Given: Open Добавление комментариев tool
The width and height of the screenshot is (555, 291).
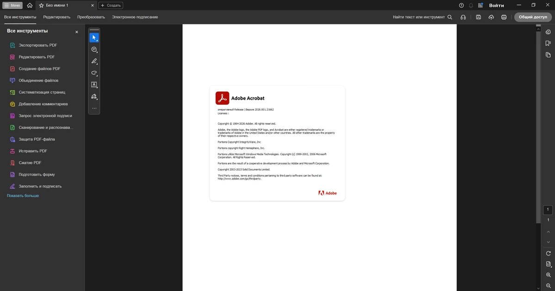Looking at the screenshot, I should pyautogui.click(x=42, y=104).
